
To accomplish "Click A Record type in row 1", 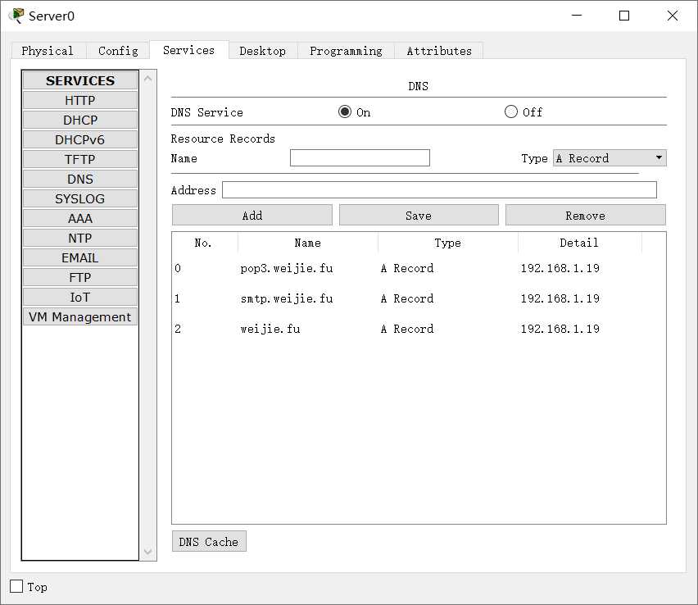I will [407, 298].
